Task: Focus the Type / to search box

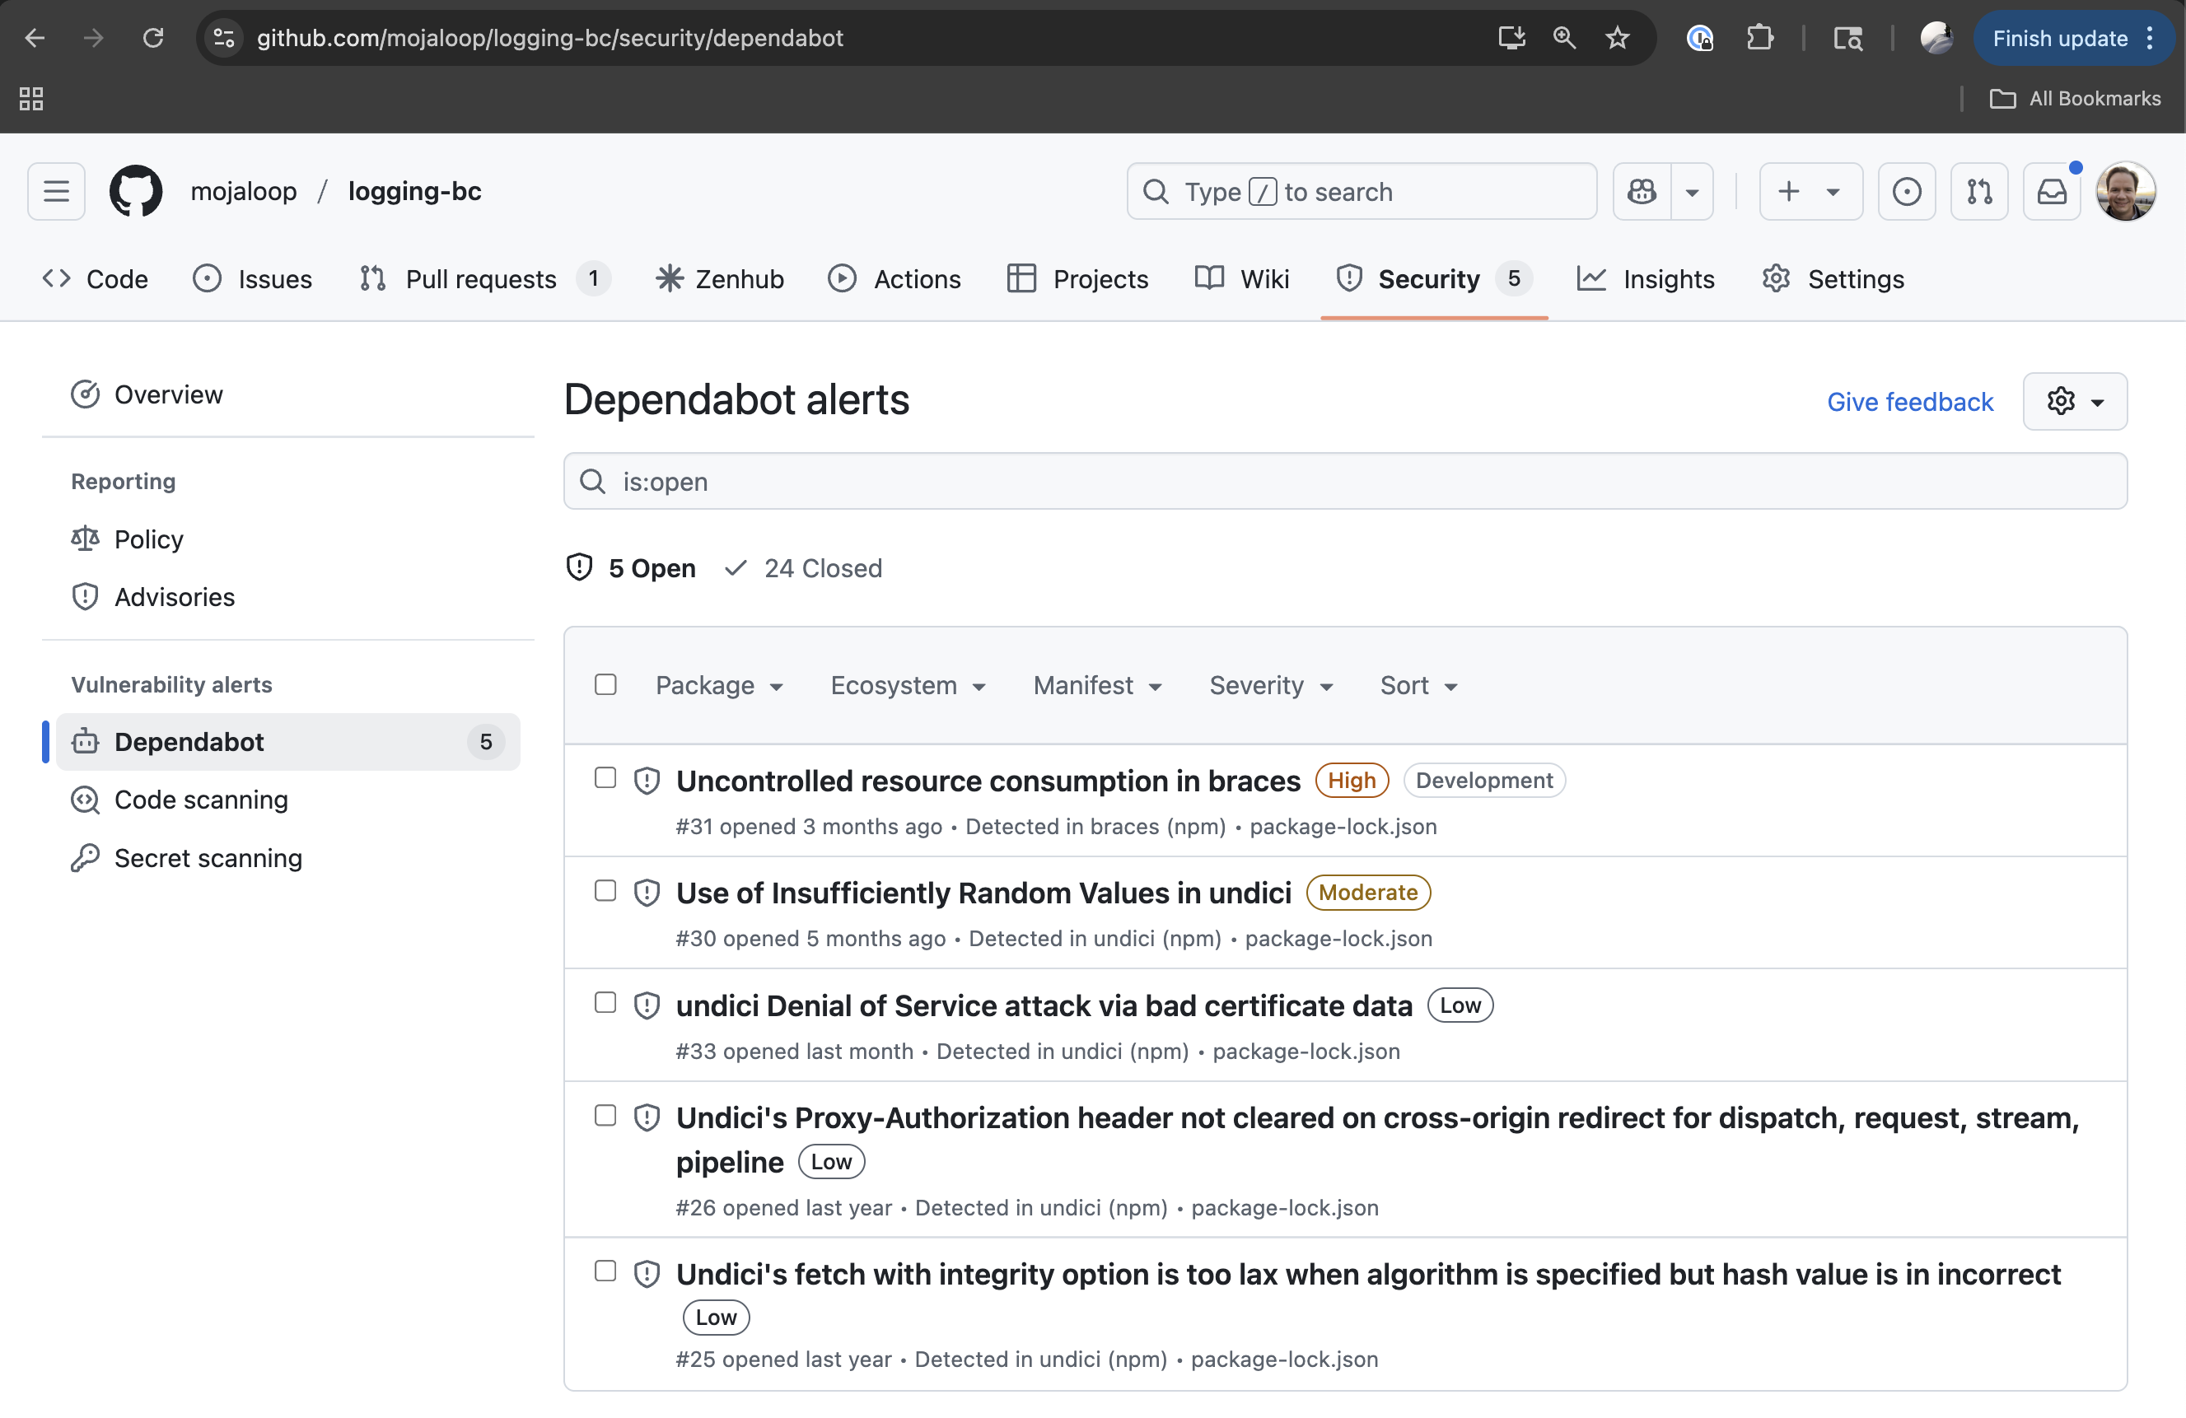Action: click(1362, 191)
